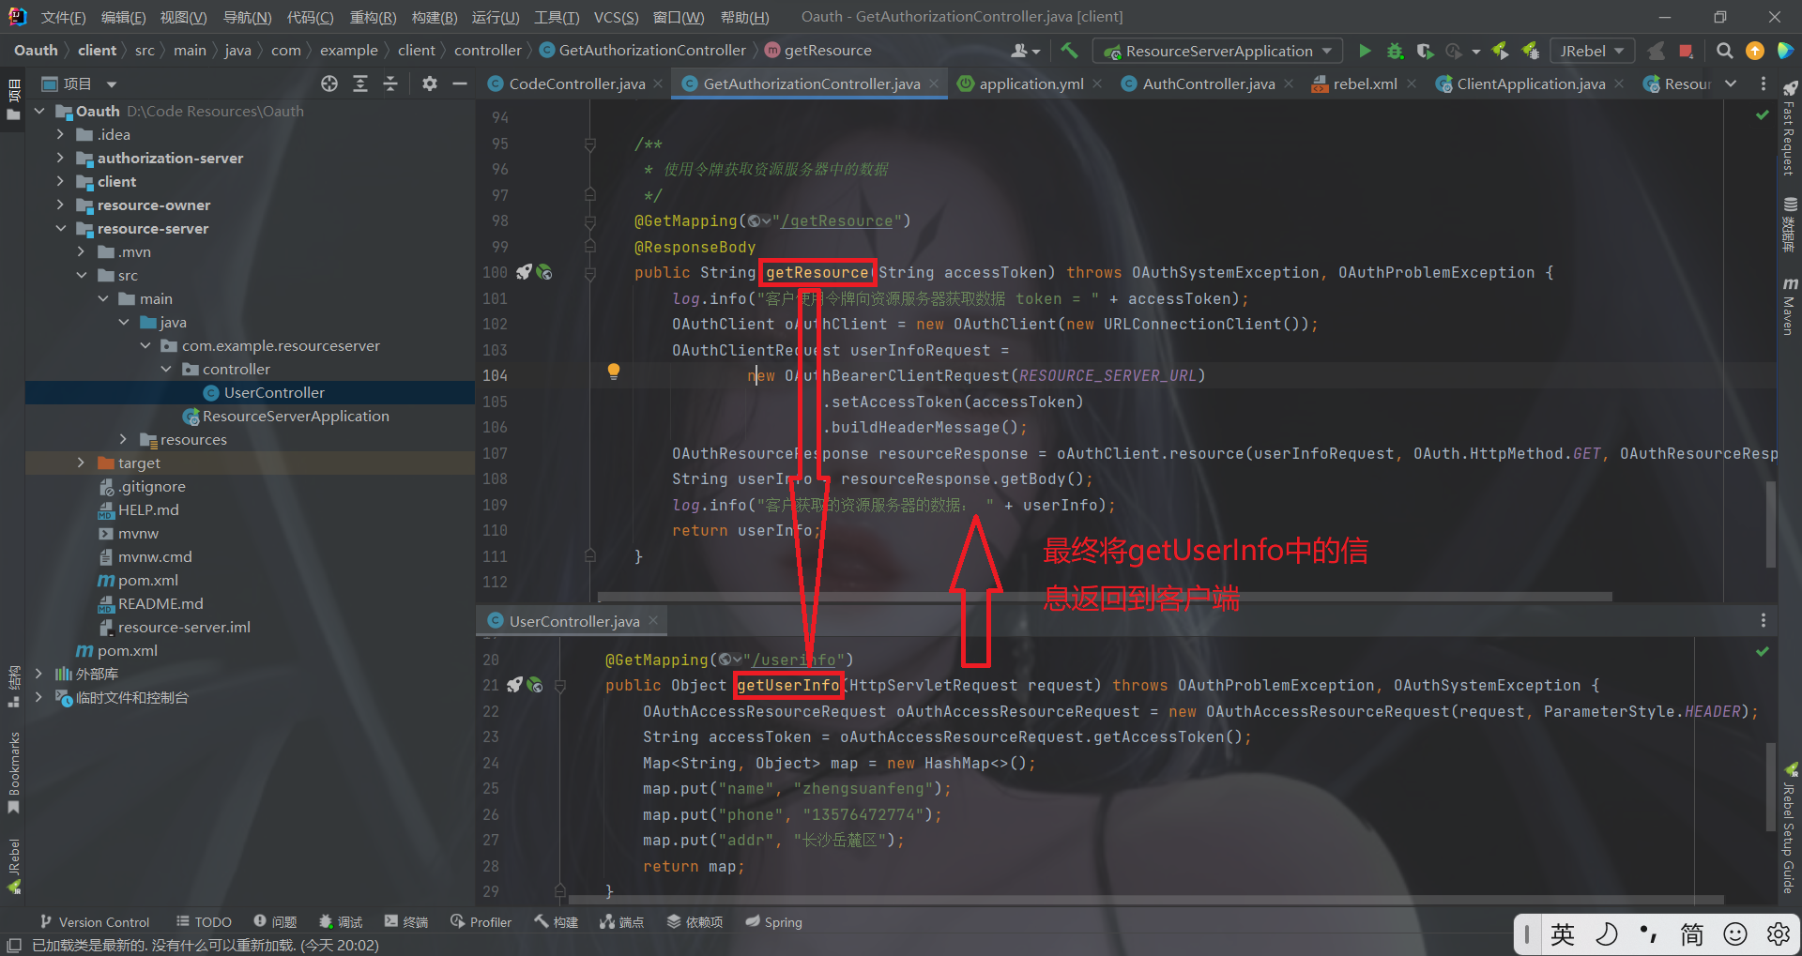Click the moon icon in the status bar
The image size is (1802, 956).
point(1608,934)
